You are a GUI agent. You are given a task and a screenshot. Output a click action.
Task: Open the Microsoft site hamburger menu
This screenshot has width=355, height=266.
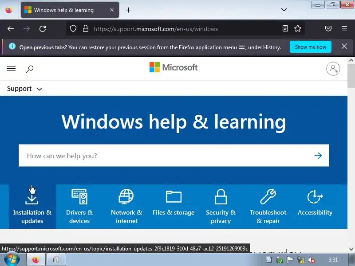[x=11, y=68]
